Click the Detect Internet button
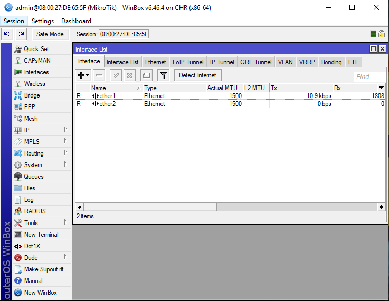This screenshot has height=301, width=389. click(x=197, y=75)
